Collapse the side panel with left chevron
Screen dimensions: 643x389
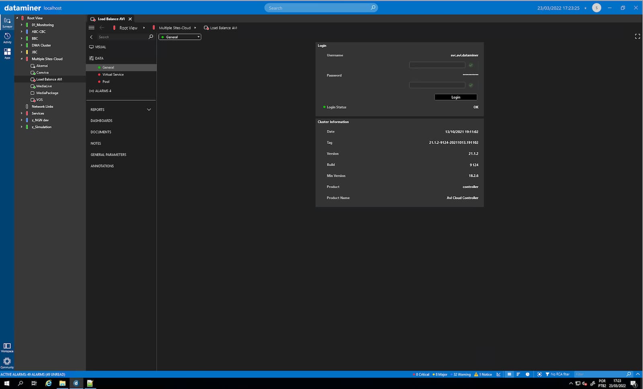pos(91,37)
